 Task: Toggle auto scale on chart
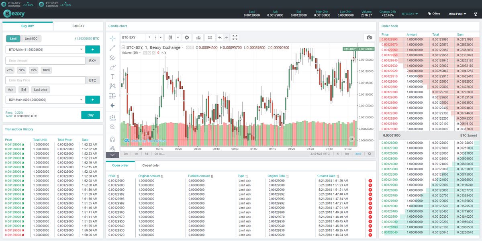[x=358, y=154]
